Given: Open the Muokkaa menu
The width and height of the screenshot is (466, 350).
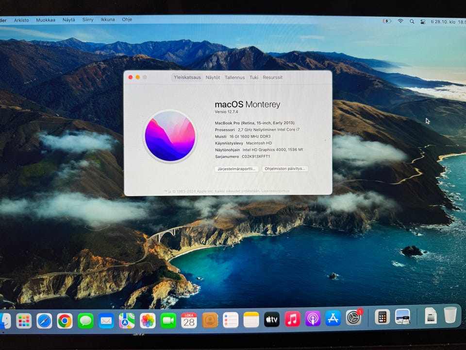Looking at the screenshot, I should point(46,20).
